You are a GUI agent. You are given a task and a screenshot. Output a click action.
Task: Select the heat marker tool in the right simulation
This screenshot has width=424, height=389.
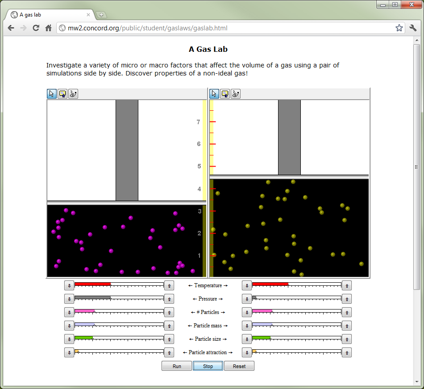tap(225, 94)
